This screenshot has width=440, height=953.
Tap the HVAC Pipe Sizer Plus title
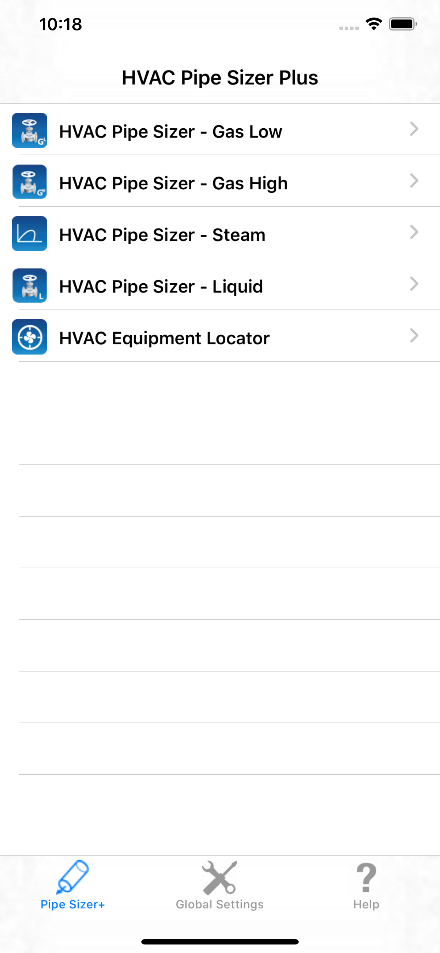220,78
